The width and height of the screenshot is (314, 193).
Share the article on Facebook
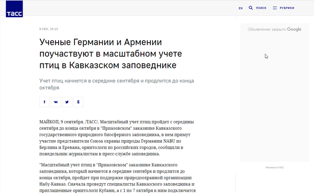(x=44, y=102)
